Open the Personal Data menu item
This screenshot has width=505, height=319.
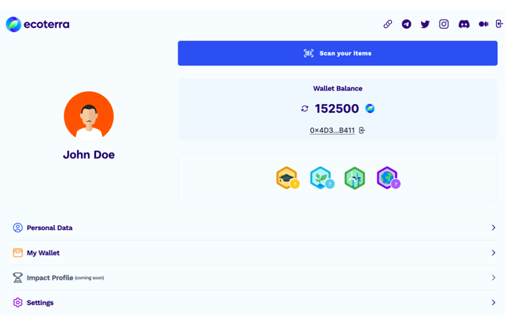point(254,228)
